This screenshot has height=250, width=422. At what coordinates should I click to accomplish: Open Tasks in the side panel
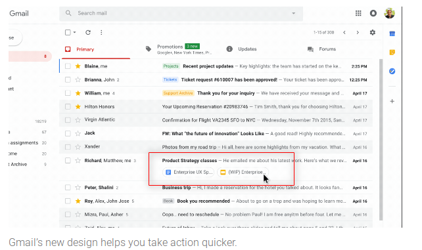tap(392, 71)
